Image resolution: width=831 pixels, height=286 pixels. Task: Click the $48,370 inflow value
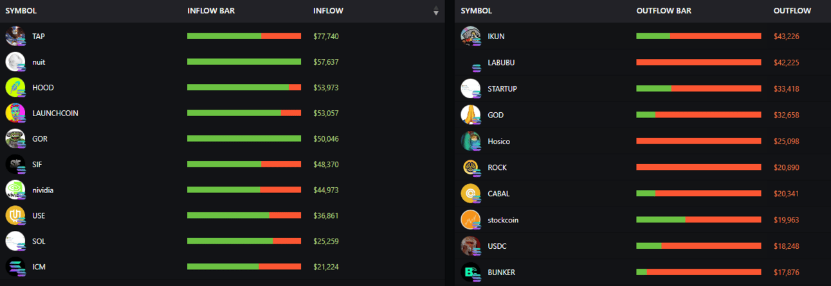pyautogui.click(x=326, y=165)
